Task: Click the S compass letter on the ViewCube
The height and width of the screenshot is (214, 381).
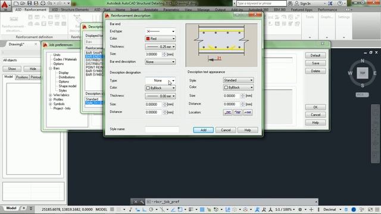Action: point(363,86)
